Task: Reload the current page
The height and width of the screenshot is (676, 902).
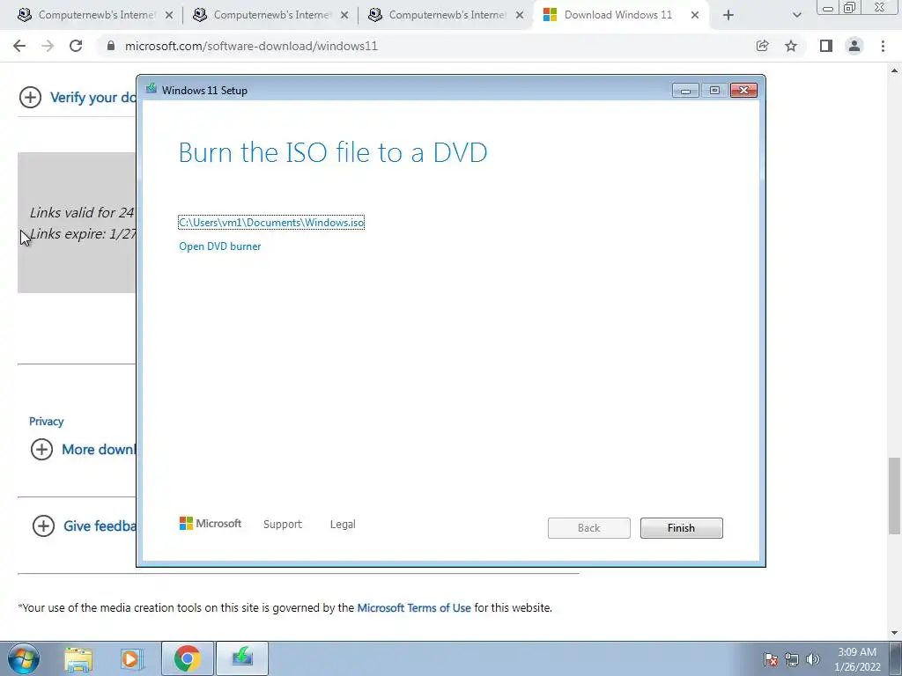Action: point(76,46)
